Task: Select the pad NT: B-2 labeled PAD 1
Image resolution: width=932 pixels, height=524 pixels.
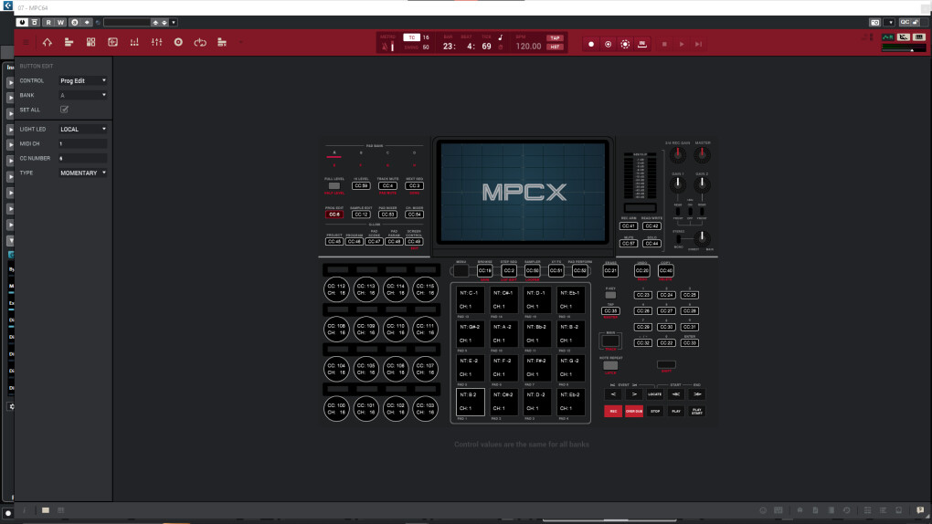Action: (x=471, y=402)
